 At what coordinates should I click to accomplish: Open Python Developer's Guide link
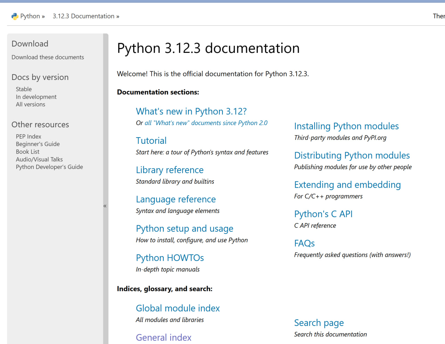pos(49,167)
